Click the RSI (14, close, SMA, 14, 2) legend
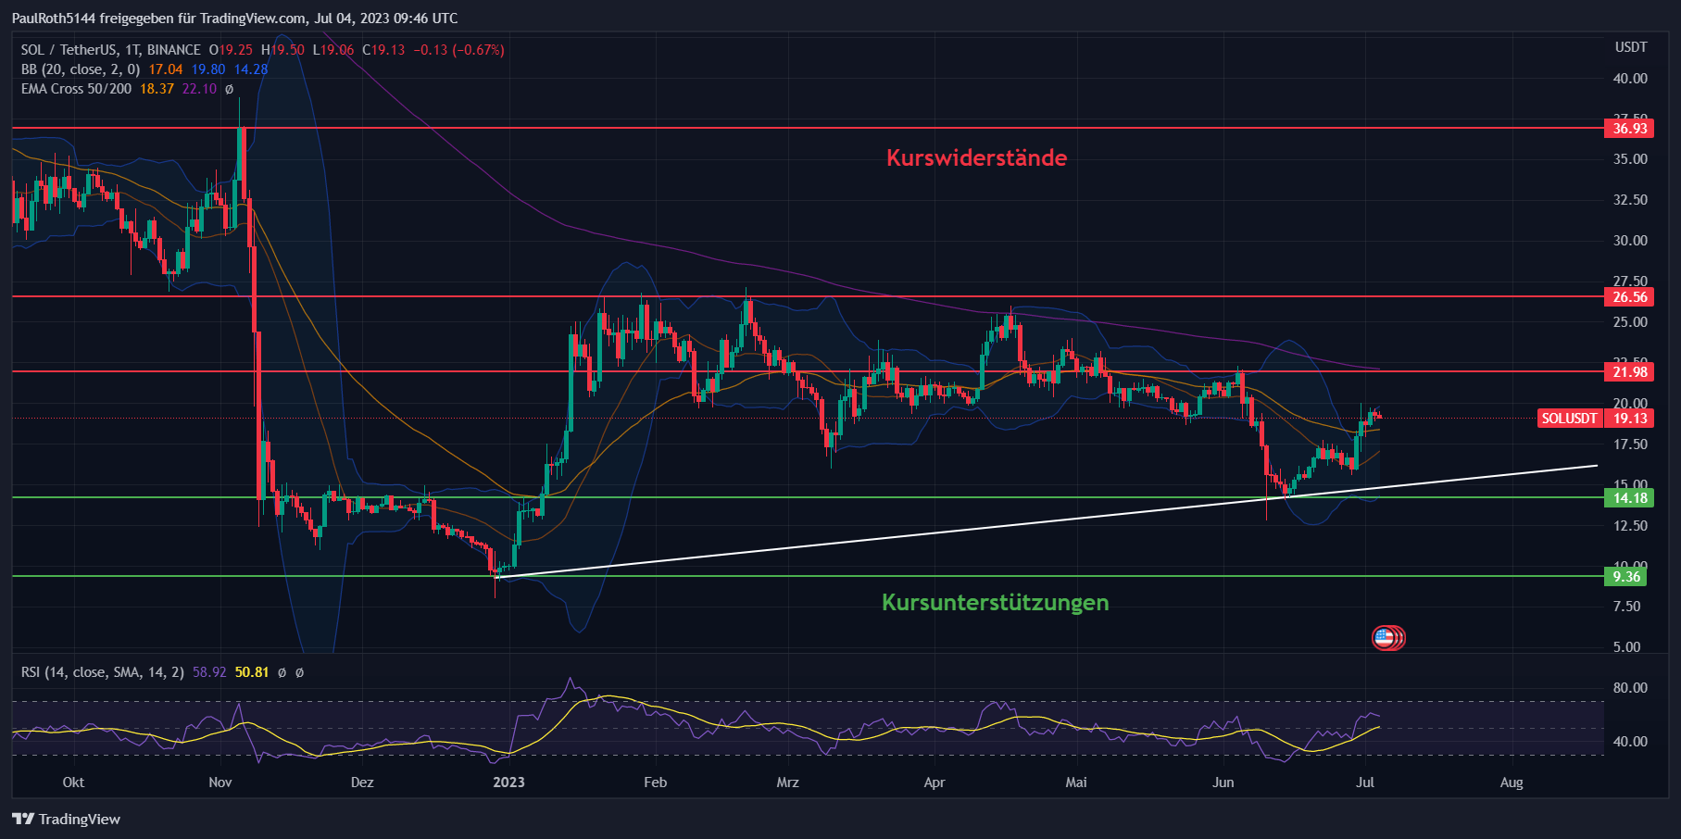 [103, 672]
